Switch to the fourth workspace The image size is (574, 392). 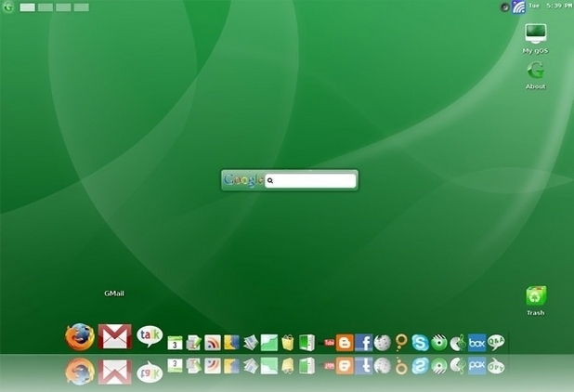point(81,7)
